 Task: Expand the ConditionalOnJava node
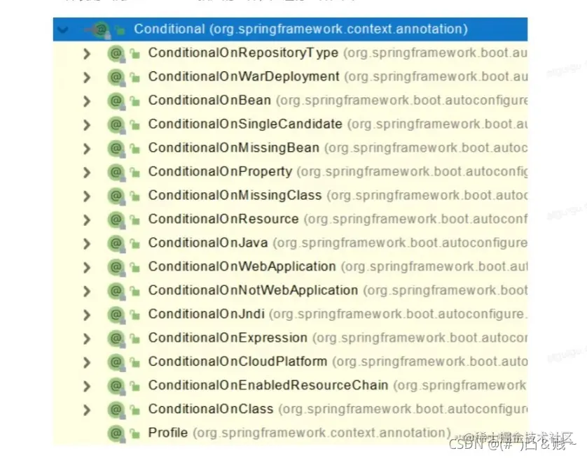(86, 243)
